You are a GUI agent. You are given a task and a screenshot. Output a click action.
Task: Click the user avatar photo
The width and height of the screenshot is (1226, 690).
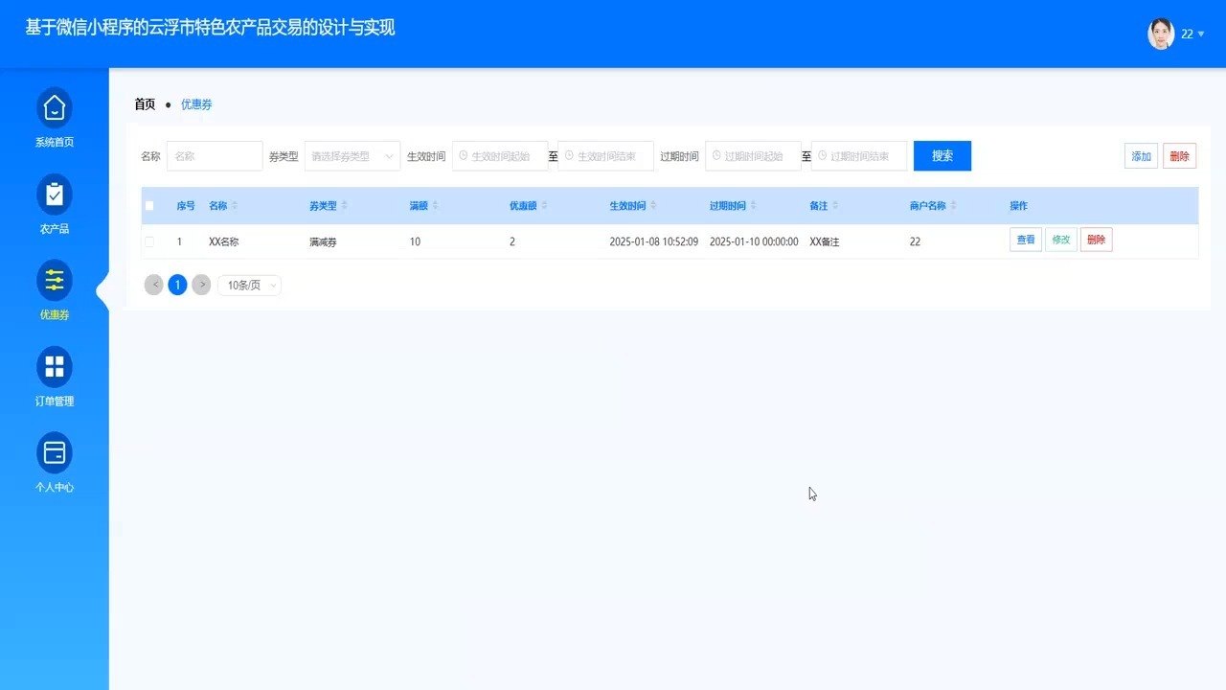pos(1161,34)
